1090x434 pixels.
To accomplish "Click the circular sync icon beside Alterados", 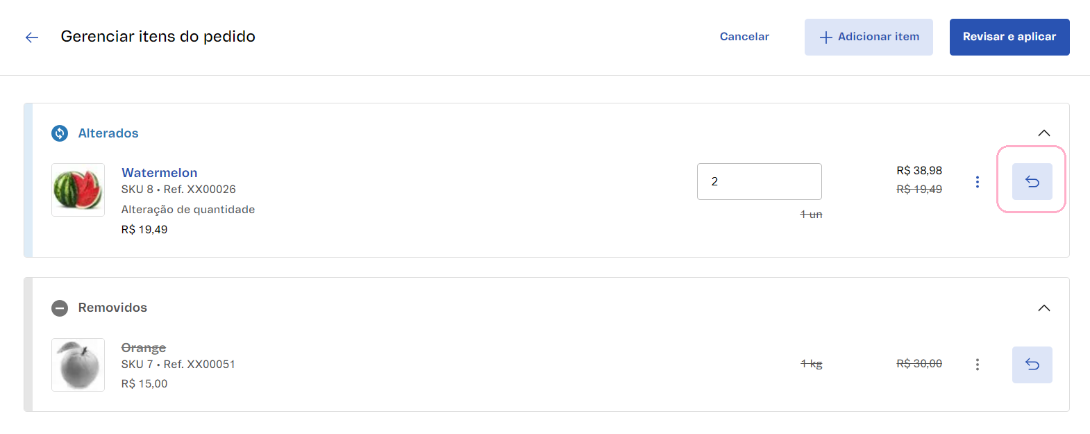I will point(60,133).
